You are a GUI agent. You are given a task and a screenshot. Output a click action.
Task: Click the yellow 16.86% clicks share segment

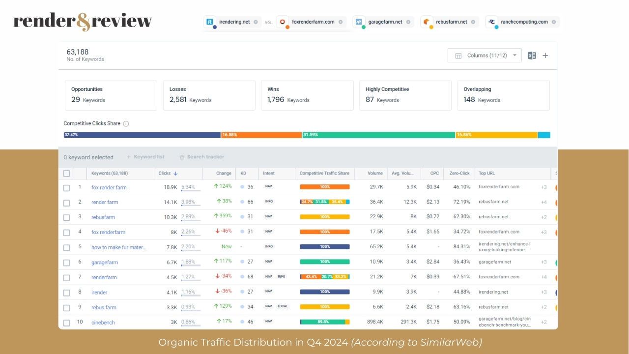coord(497,135)
